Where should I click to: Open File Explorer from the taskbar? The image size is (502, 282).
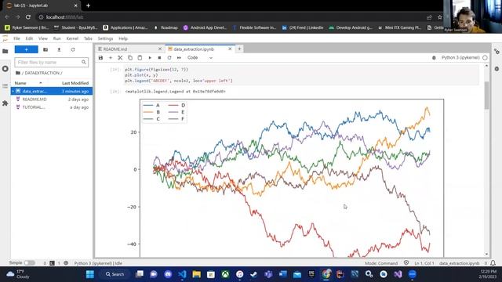pos(196,274)
